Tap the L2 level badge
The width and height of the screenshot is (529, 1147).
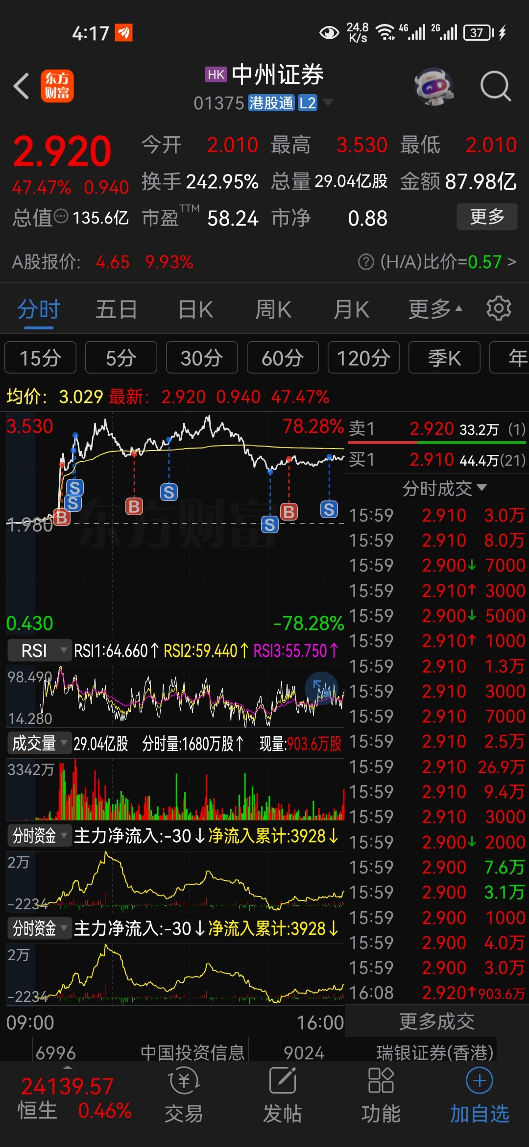pos(308,103)
